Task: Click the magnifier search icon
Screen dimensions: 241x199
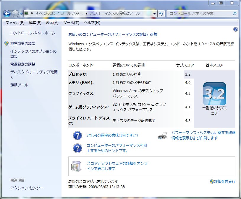Action: coord(234,14)
